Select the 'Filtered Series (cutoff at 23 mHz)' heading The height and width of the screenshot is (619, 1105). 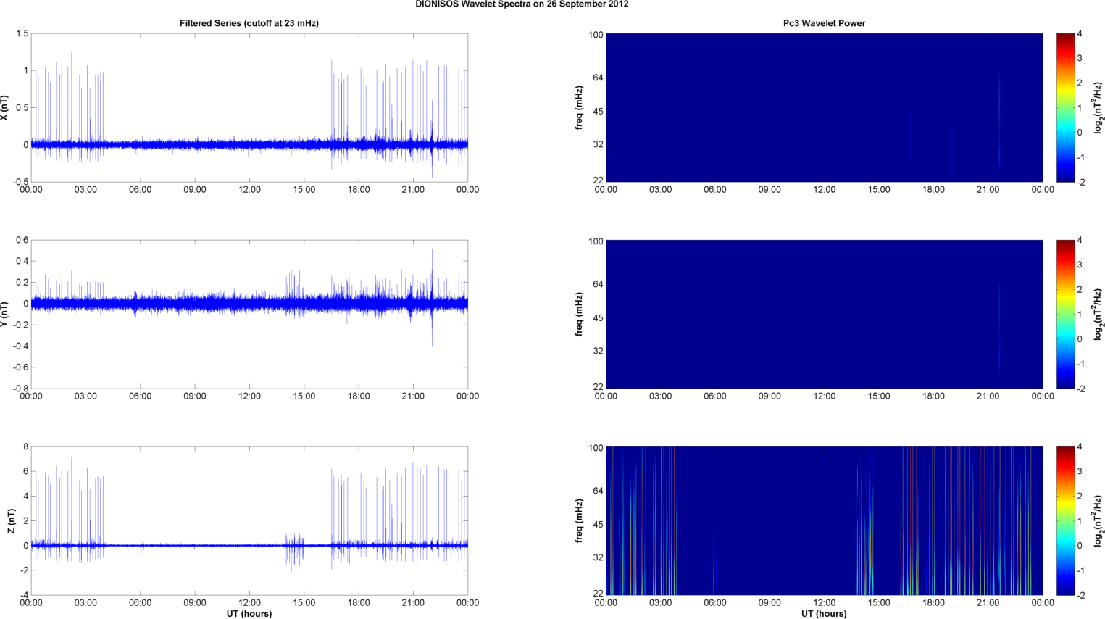point(249,23)
